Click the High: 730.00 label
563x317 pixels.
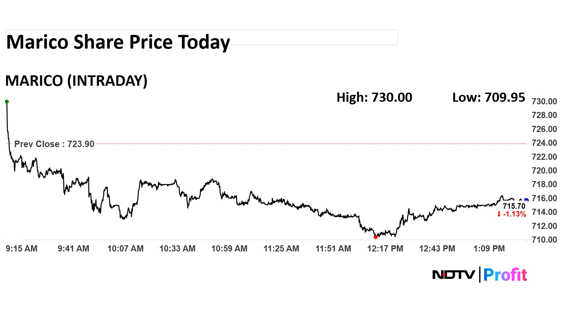[x=374, y=97]
